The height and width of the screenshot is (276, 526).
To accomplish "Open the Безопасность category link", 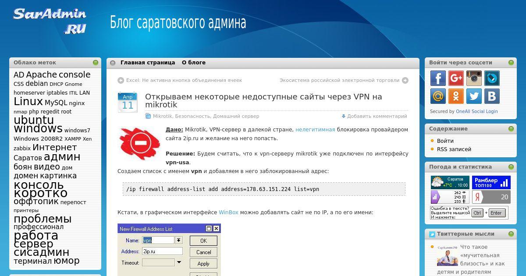I will click(x=192, y=116).
